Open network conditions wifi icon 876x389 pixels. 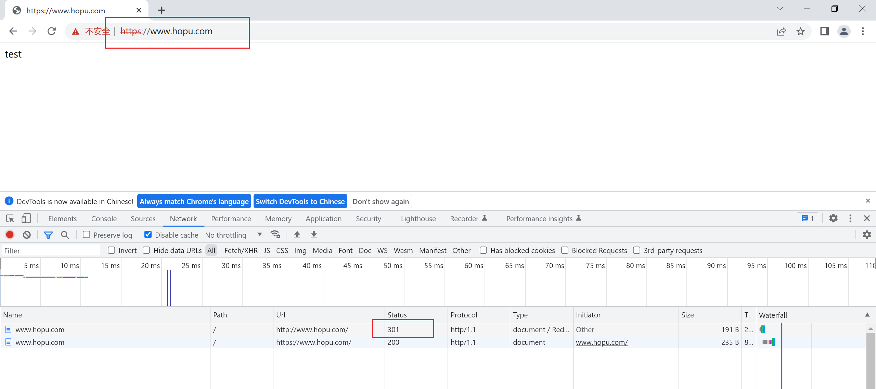(x=275, y=235)
